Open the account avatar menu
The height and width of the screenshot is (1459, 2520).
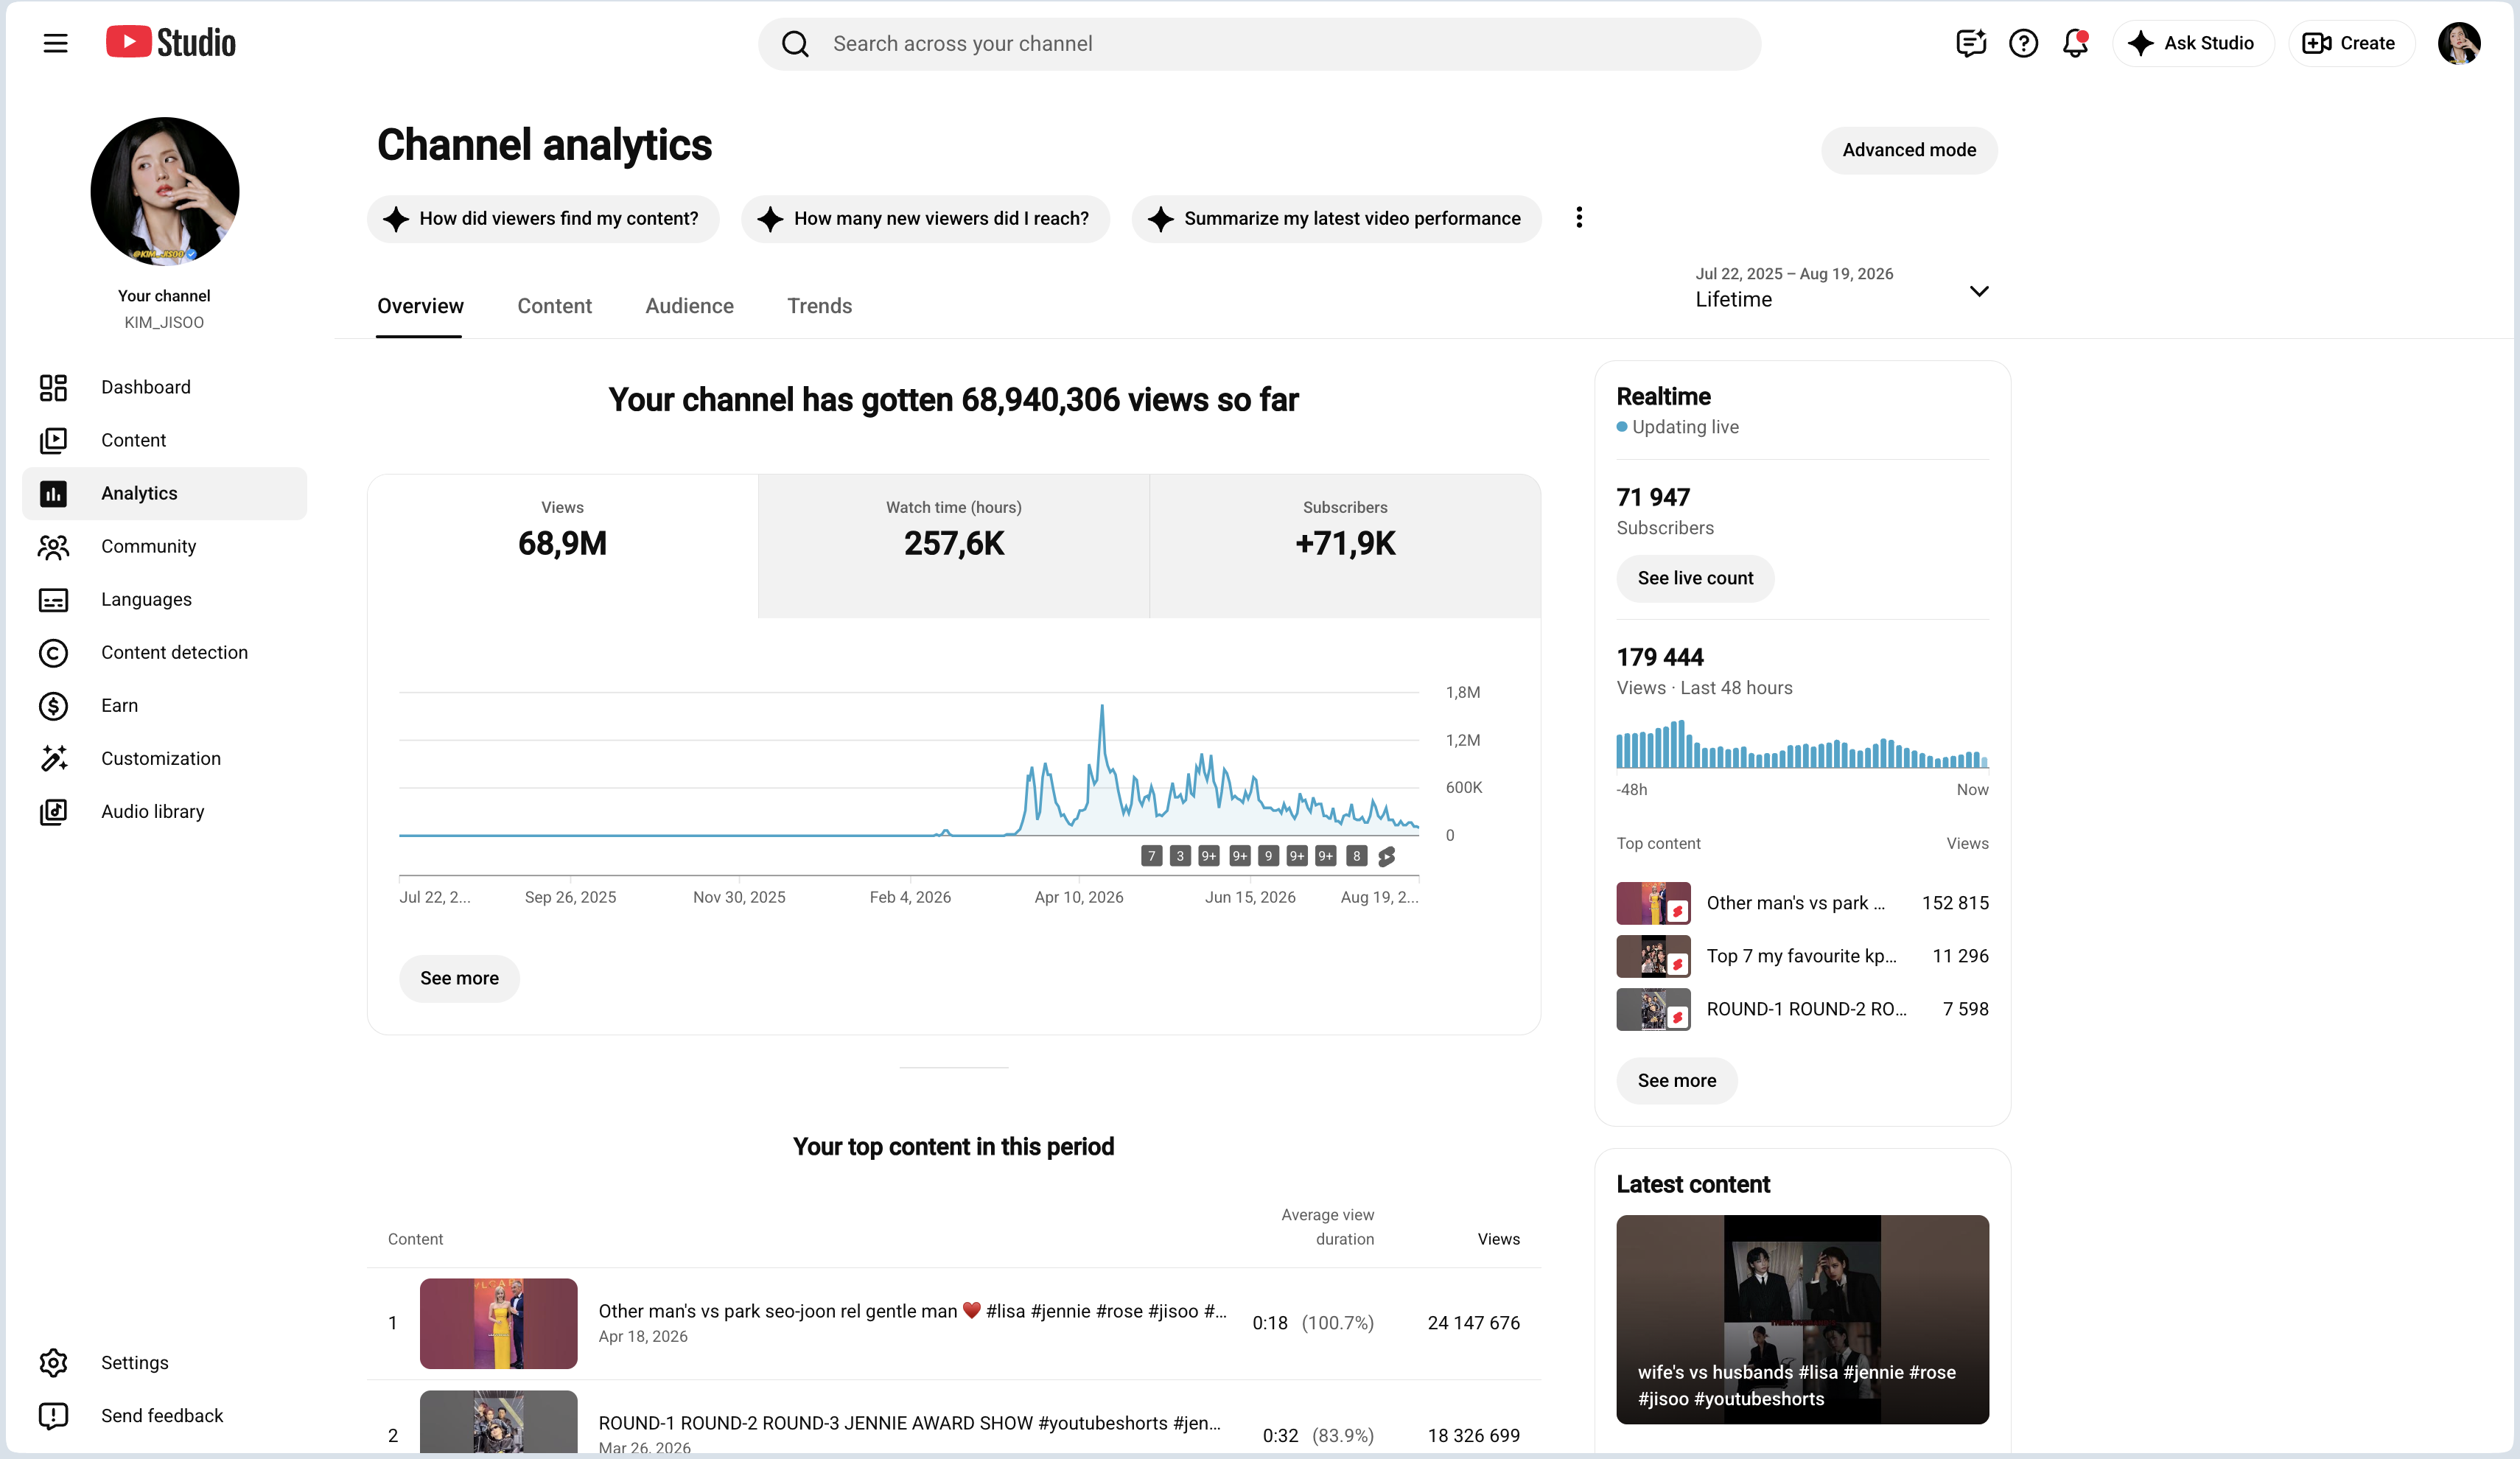tap(2458, 43)
